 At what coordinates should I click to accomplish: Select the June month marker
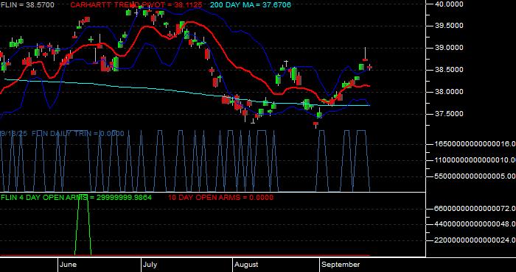(x=69, y=265)
